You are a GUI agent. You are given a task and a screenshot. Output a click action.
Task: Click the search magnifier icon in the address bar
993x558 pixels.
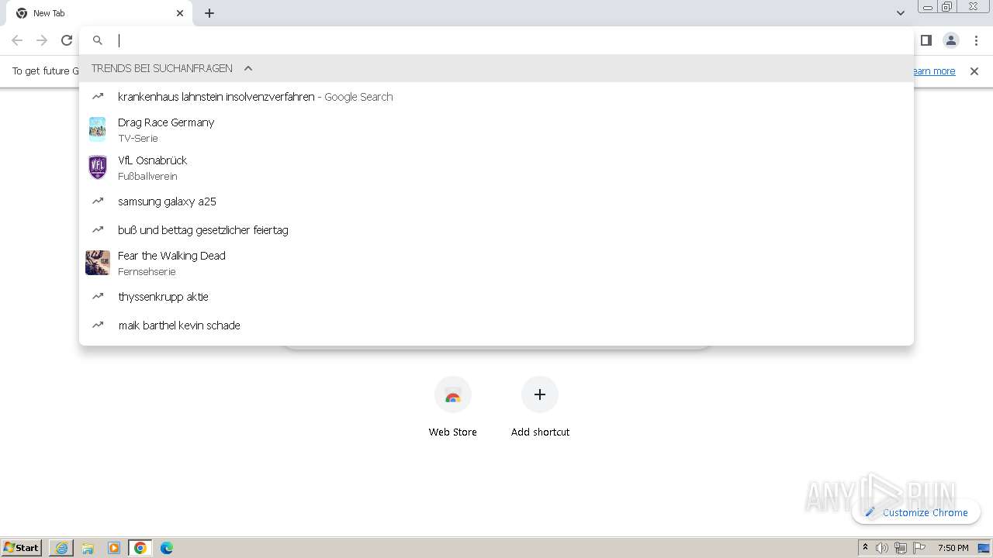tap(98, 40)
